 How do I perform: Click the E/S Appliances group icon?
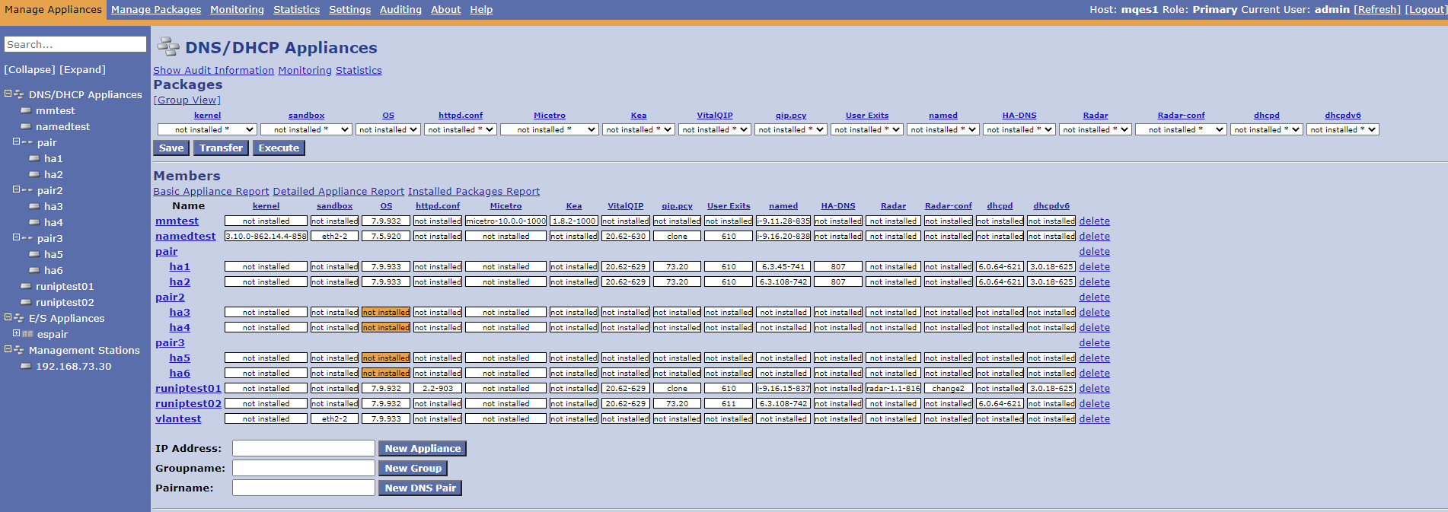[x=19, y=318]
